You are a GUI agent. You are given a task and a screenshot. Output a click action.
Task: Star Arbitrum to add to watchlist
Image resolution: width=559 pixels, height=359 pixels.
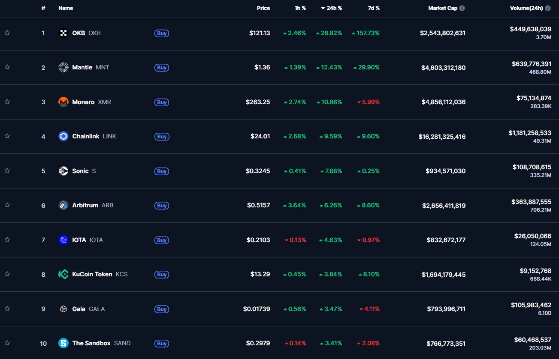coord(7,205)
